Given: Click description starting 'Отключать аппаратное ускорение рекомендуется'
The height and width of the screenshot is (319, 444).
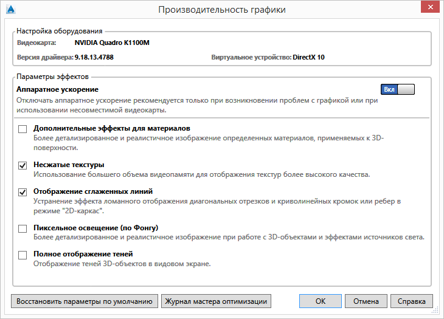Looking at the screenshot, I should tap(197, 105).
